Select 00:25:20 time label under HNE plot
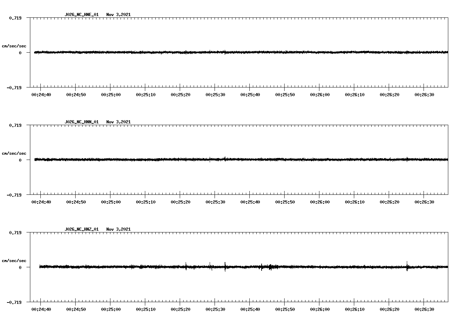 (x=180, y=95)
